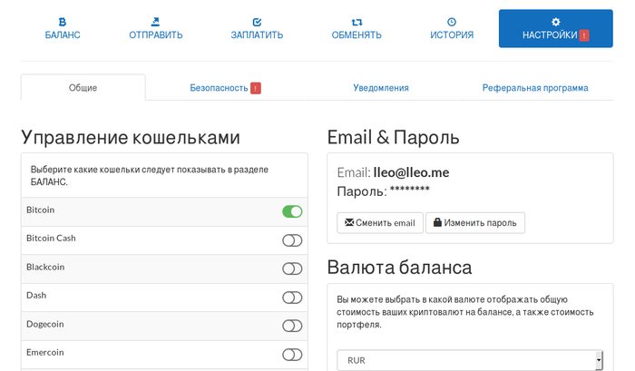Click the Отправить send icon

(155, 22)
